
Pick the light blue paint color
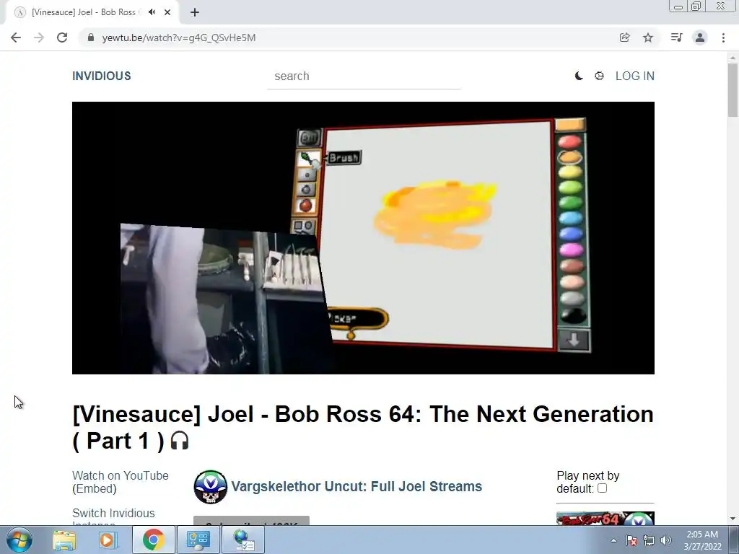click(x=572, y=219)
